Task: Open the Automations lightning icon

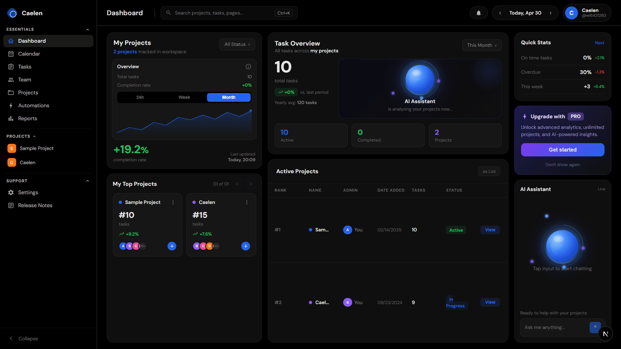Action: click(x=11, y=106)
